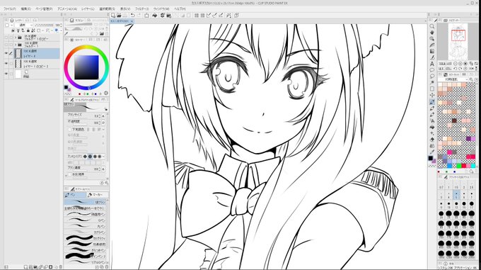Open the ファイル menu
The image size is (481, 270).
(x=9, y=9)
